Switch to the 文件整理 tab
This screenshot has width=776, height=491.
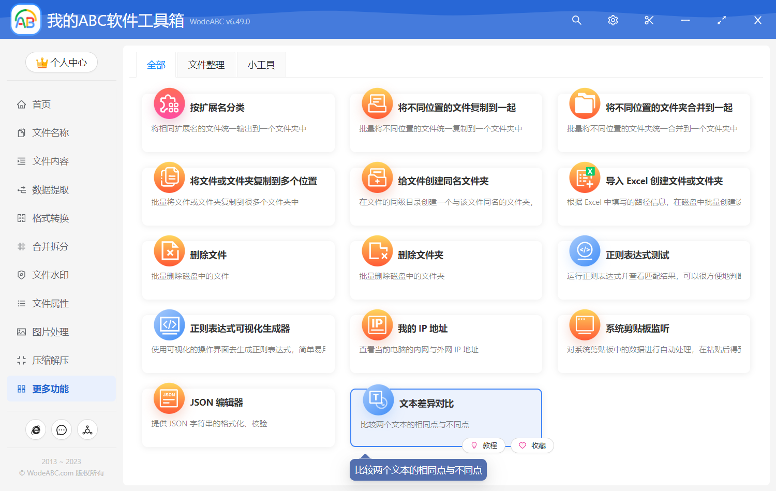pyautogui.click(x=206, y=64)
